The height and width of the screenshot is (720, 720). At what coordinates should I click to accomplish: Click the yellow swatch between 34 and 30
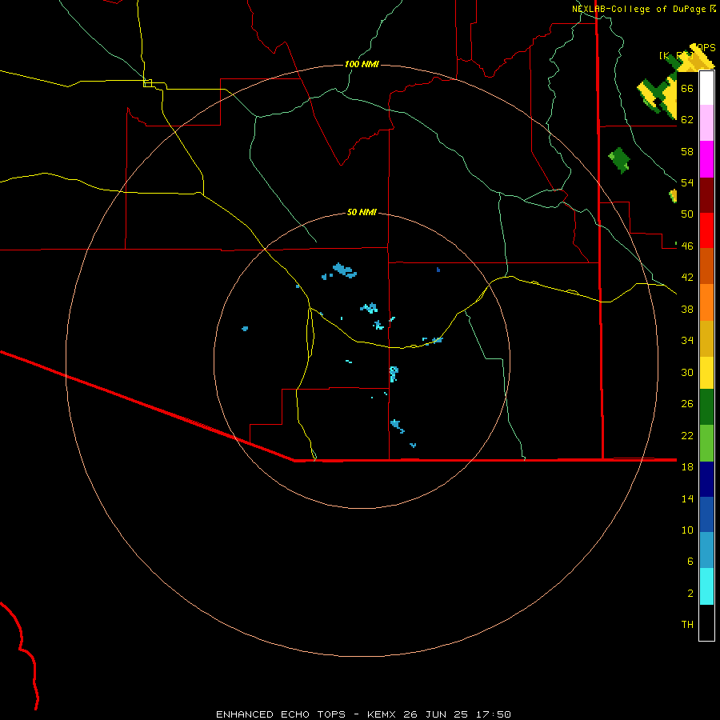706,373
